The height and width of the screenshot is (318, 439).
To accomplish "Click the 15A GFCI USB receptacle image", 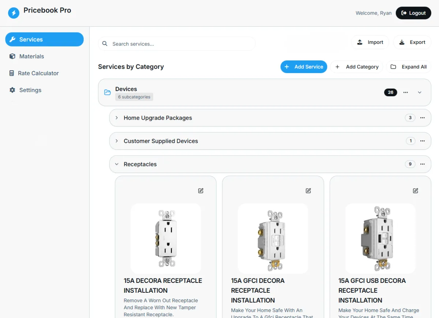I will [380, 239].
